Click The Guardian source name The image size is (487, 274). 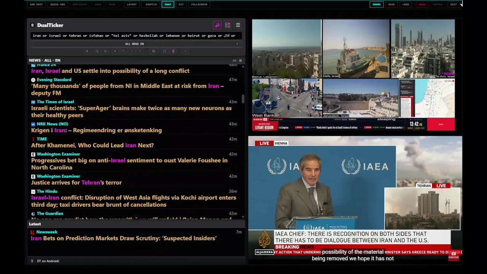50,213
